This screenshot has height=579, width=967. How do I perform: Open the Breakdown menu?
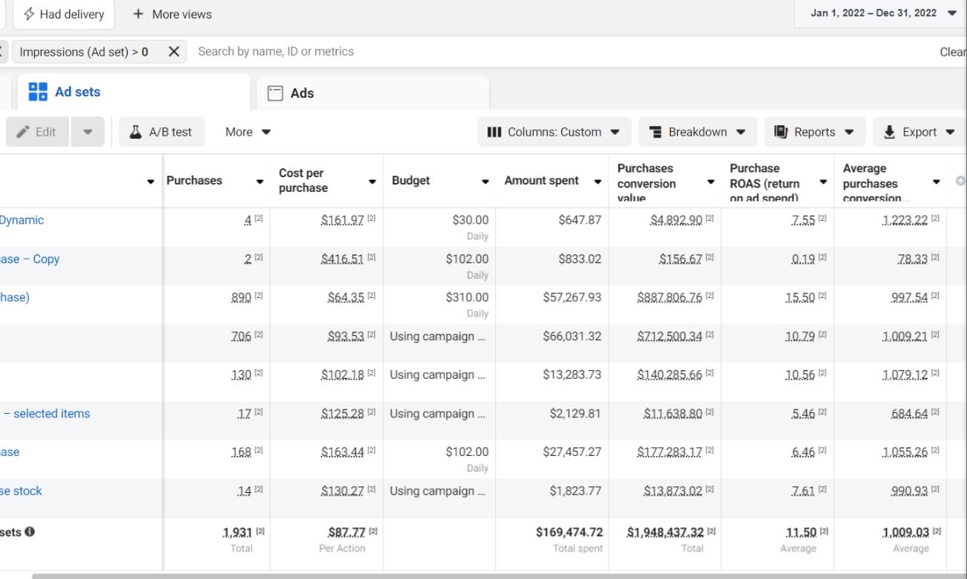[697, 132]
